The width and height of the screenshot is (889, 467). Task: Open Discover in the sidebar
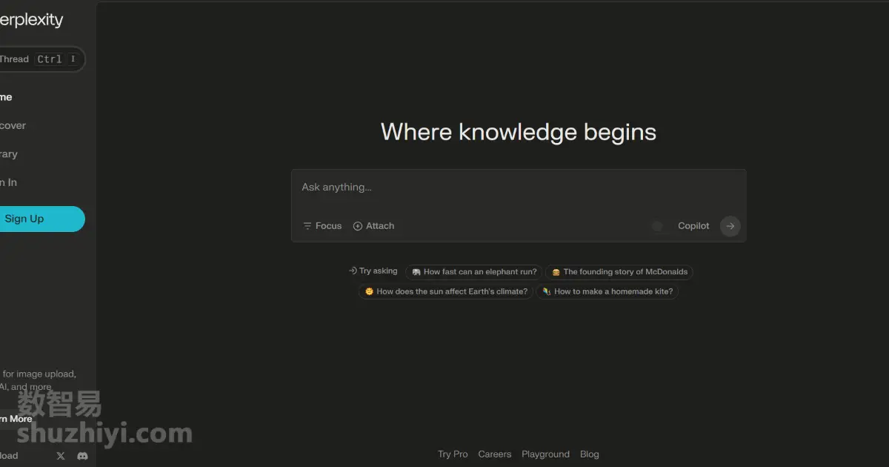coord(13,126)
